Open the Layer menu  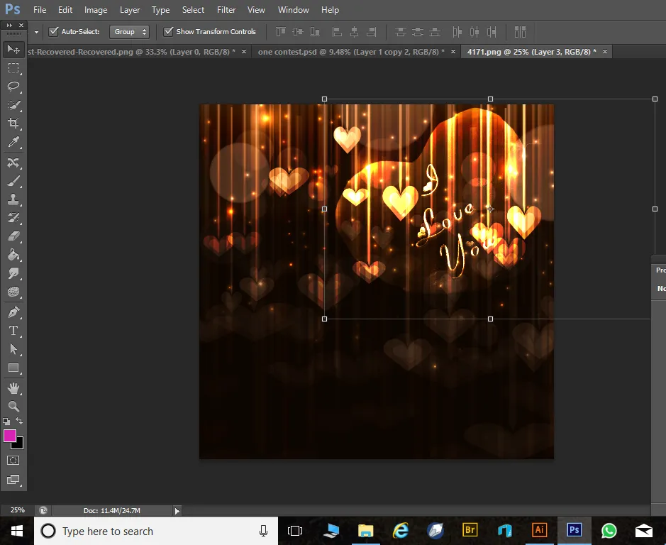click(x=130, y=10)
